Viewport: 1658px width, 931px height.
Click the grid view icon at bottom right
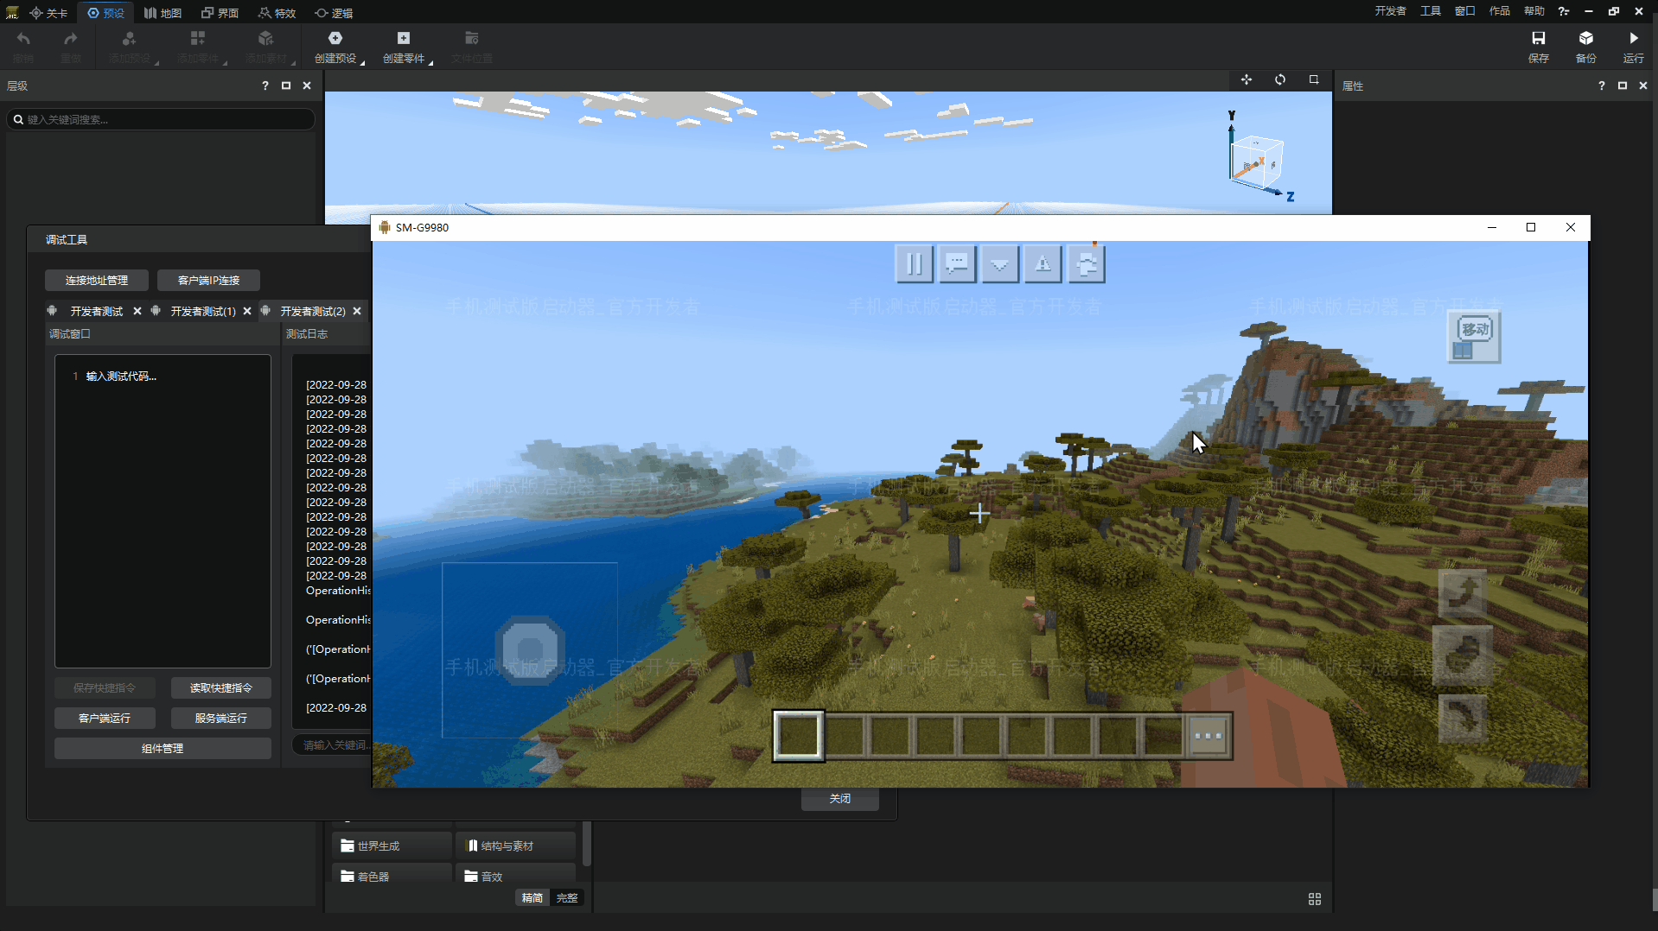(1314, 899)
